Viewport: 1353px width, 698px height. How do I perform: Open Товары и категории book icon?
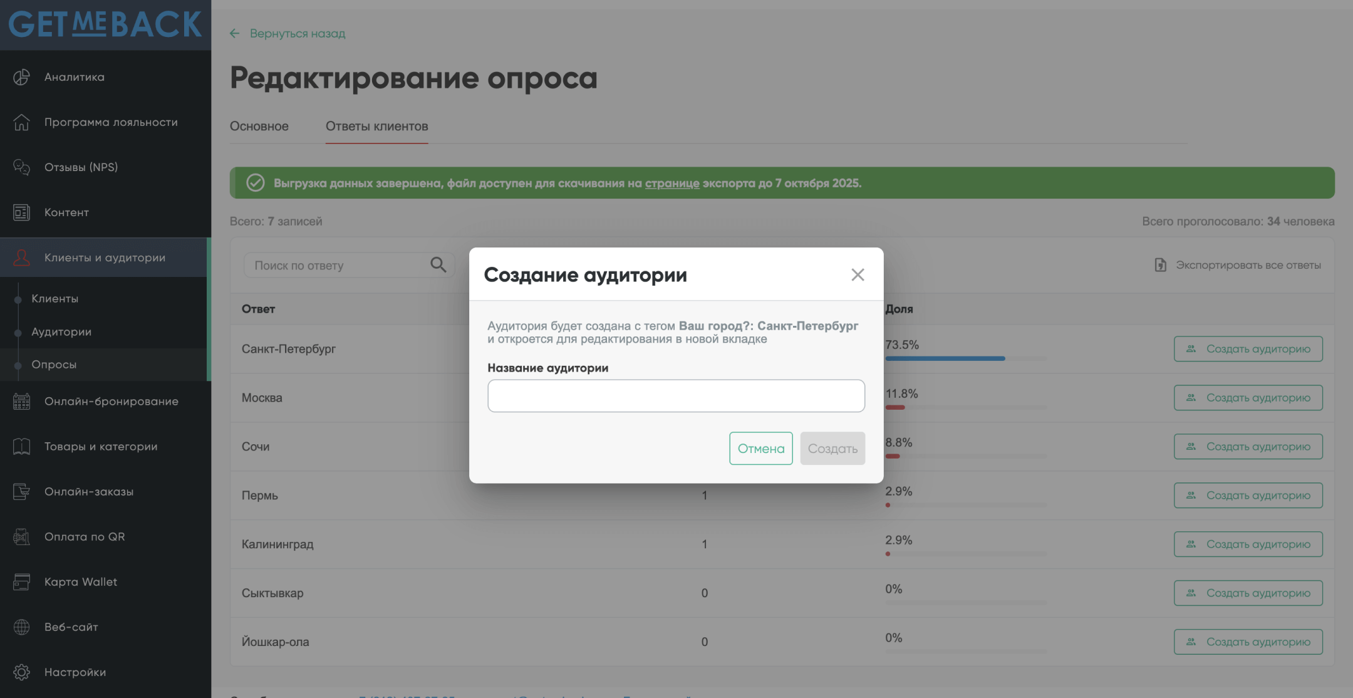coord(21,447)
